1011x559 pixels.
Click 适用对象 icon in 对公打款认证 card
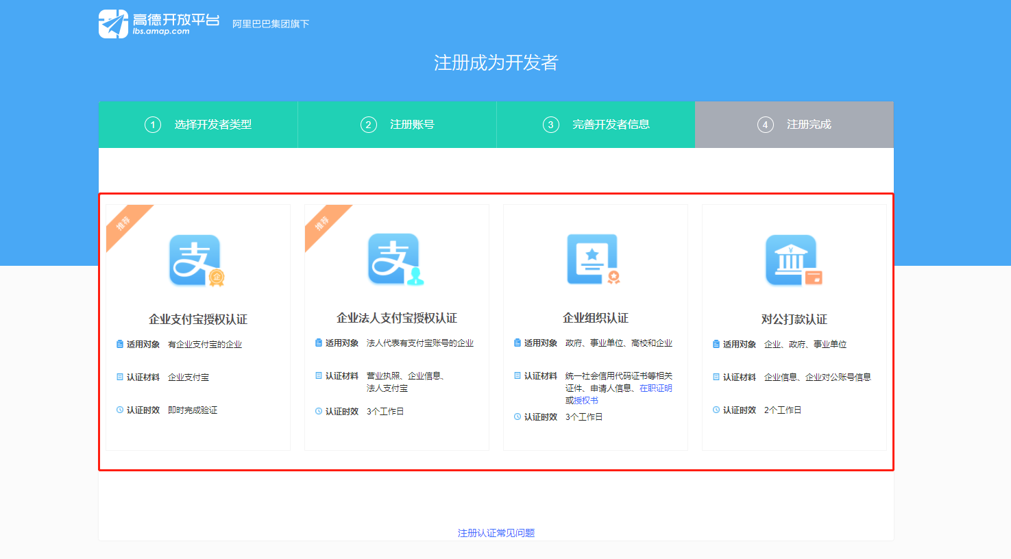tap(716, 344)
